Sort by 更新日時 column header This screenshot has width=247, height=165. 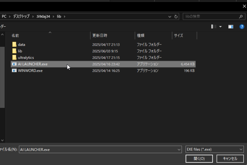click(100, 36)
